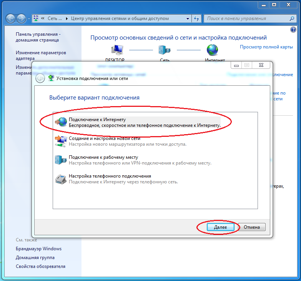Click the globe icon for Internet connection option
The height and width of the screenshot is (281, 301).
pyautogui.click(x=61, y=122)
